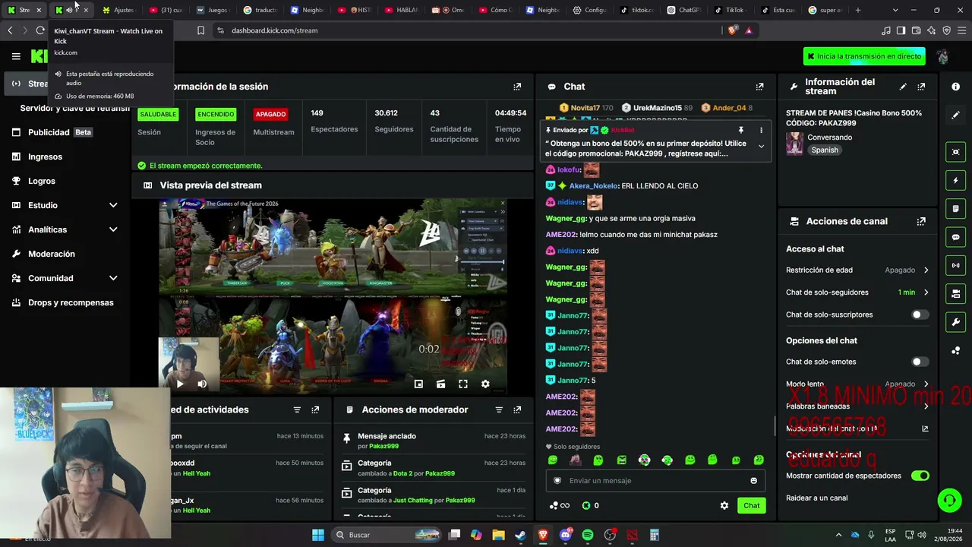This screenshot has height=547, width=972.
Task: Pop out the Acciones de moderador panel
Action: click(x=517, y=409)
